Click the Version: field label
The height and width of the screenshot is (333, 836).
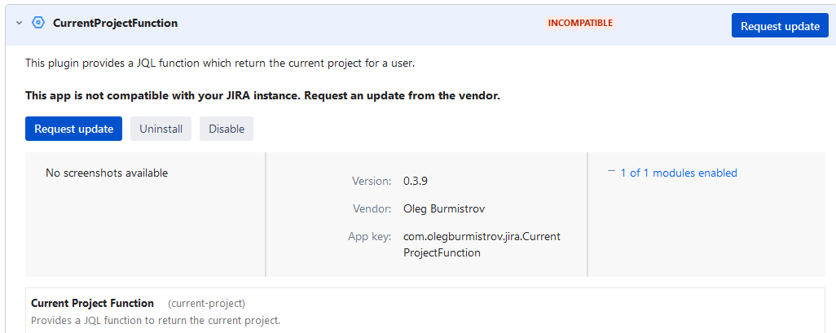coord(372,181)
